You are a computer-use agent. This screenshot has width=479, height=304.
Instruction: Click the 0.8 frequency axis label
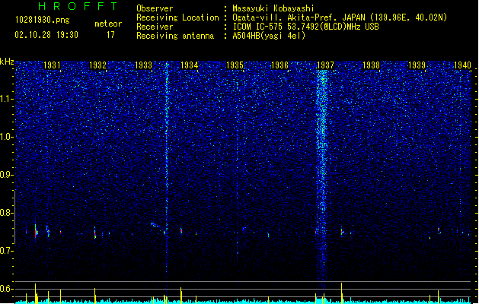pos(7,213)
